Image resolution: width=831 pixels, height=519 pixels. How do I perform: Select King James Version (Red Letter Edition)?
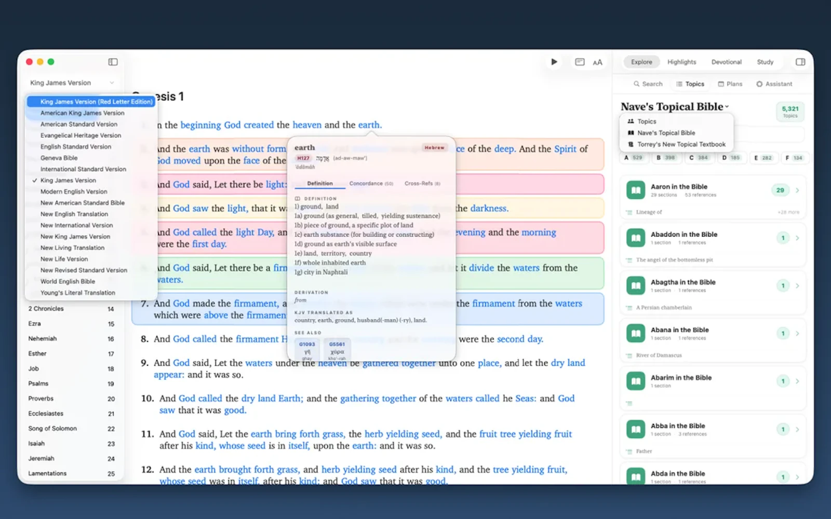[x=91, y=102]
